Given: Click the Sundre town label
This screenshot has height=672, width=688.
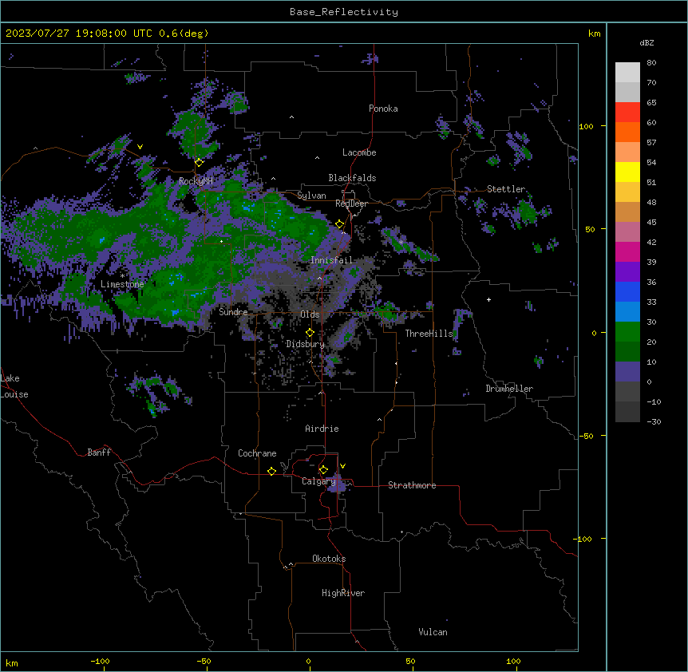Looking at the screenshot, I should click(233, 312).
